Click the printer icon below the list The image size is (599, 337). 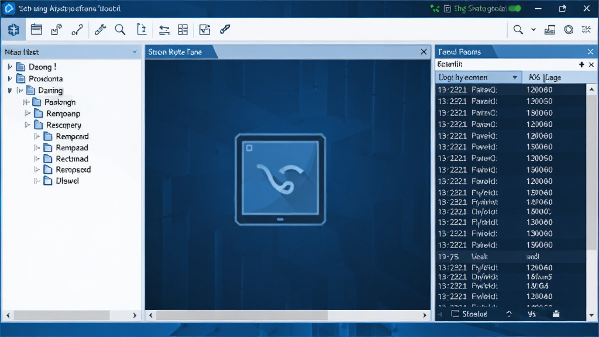[556, 314]
